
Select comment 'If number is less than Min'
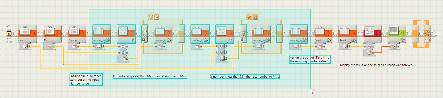click(x=245, y=76)
